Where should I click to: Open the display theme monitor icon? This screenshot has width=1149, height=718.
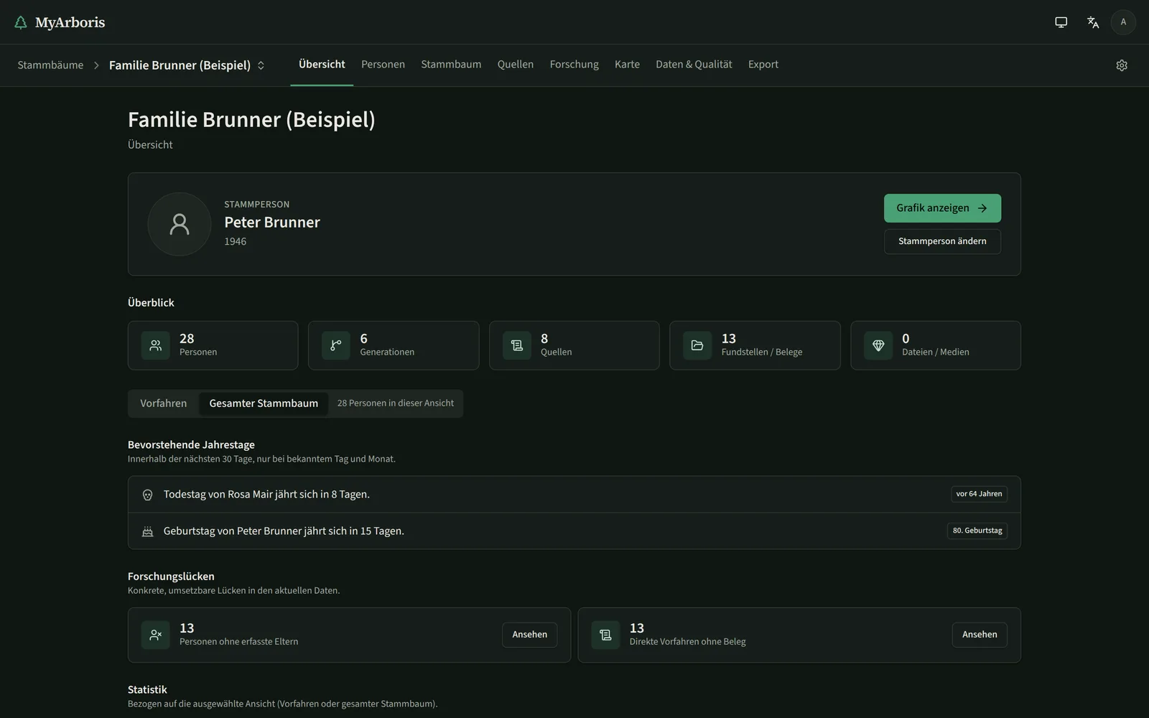click(1061, 22)
